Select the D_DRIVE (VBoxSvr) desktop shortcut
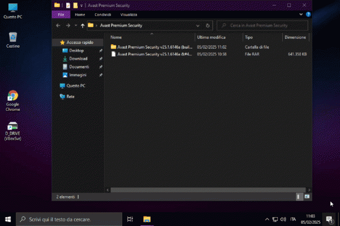Screen dimensions: 340x226 tap(13, 131)
